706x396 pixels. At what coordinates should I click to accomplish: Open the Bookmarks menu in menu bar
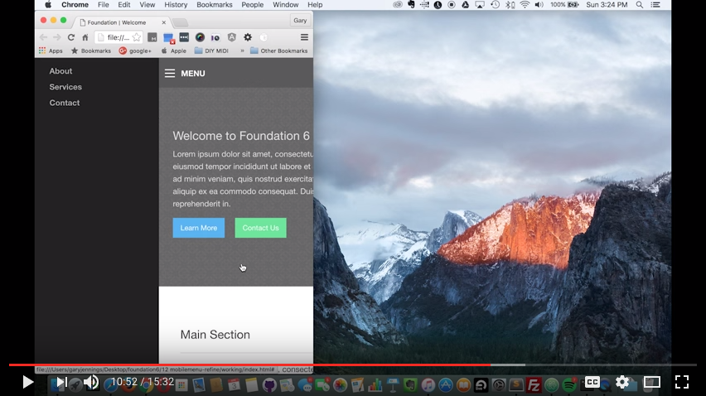215,5
